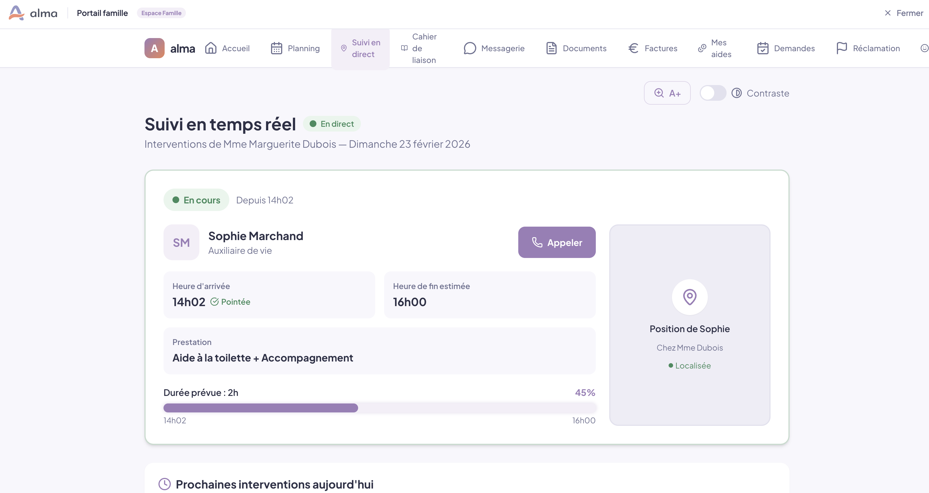Select the Suivi en direct tab
The width and height of the screenshot is (929, 493).
(360, 48)
